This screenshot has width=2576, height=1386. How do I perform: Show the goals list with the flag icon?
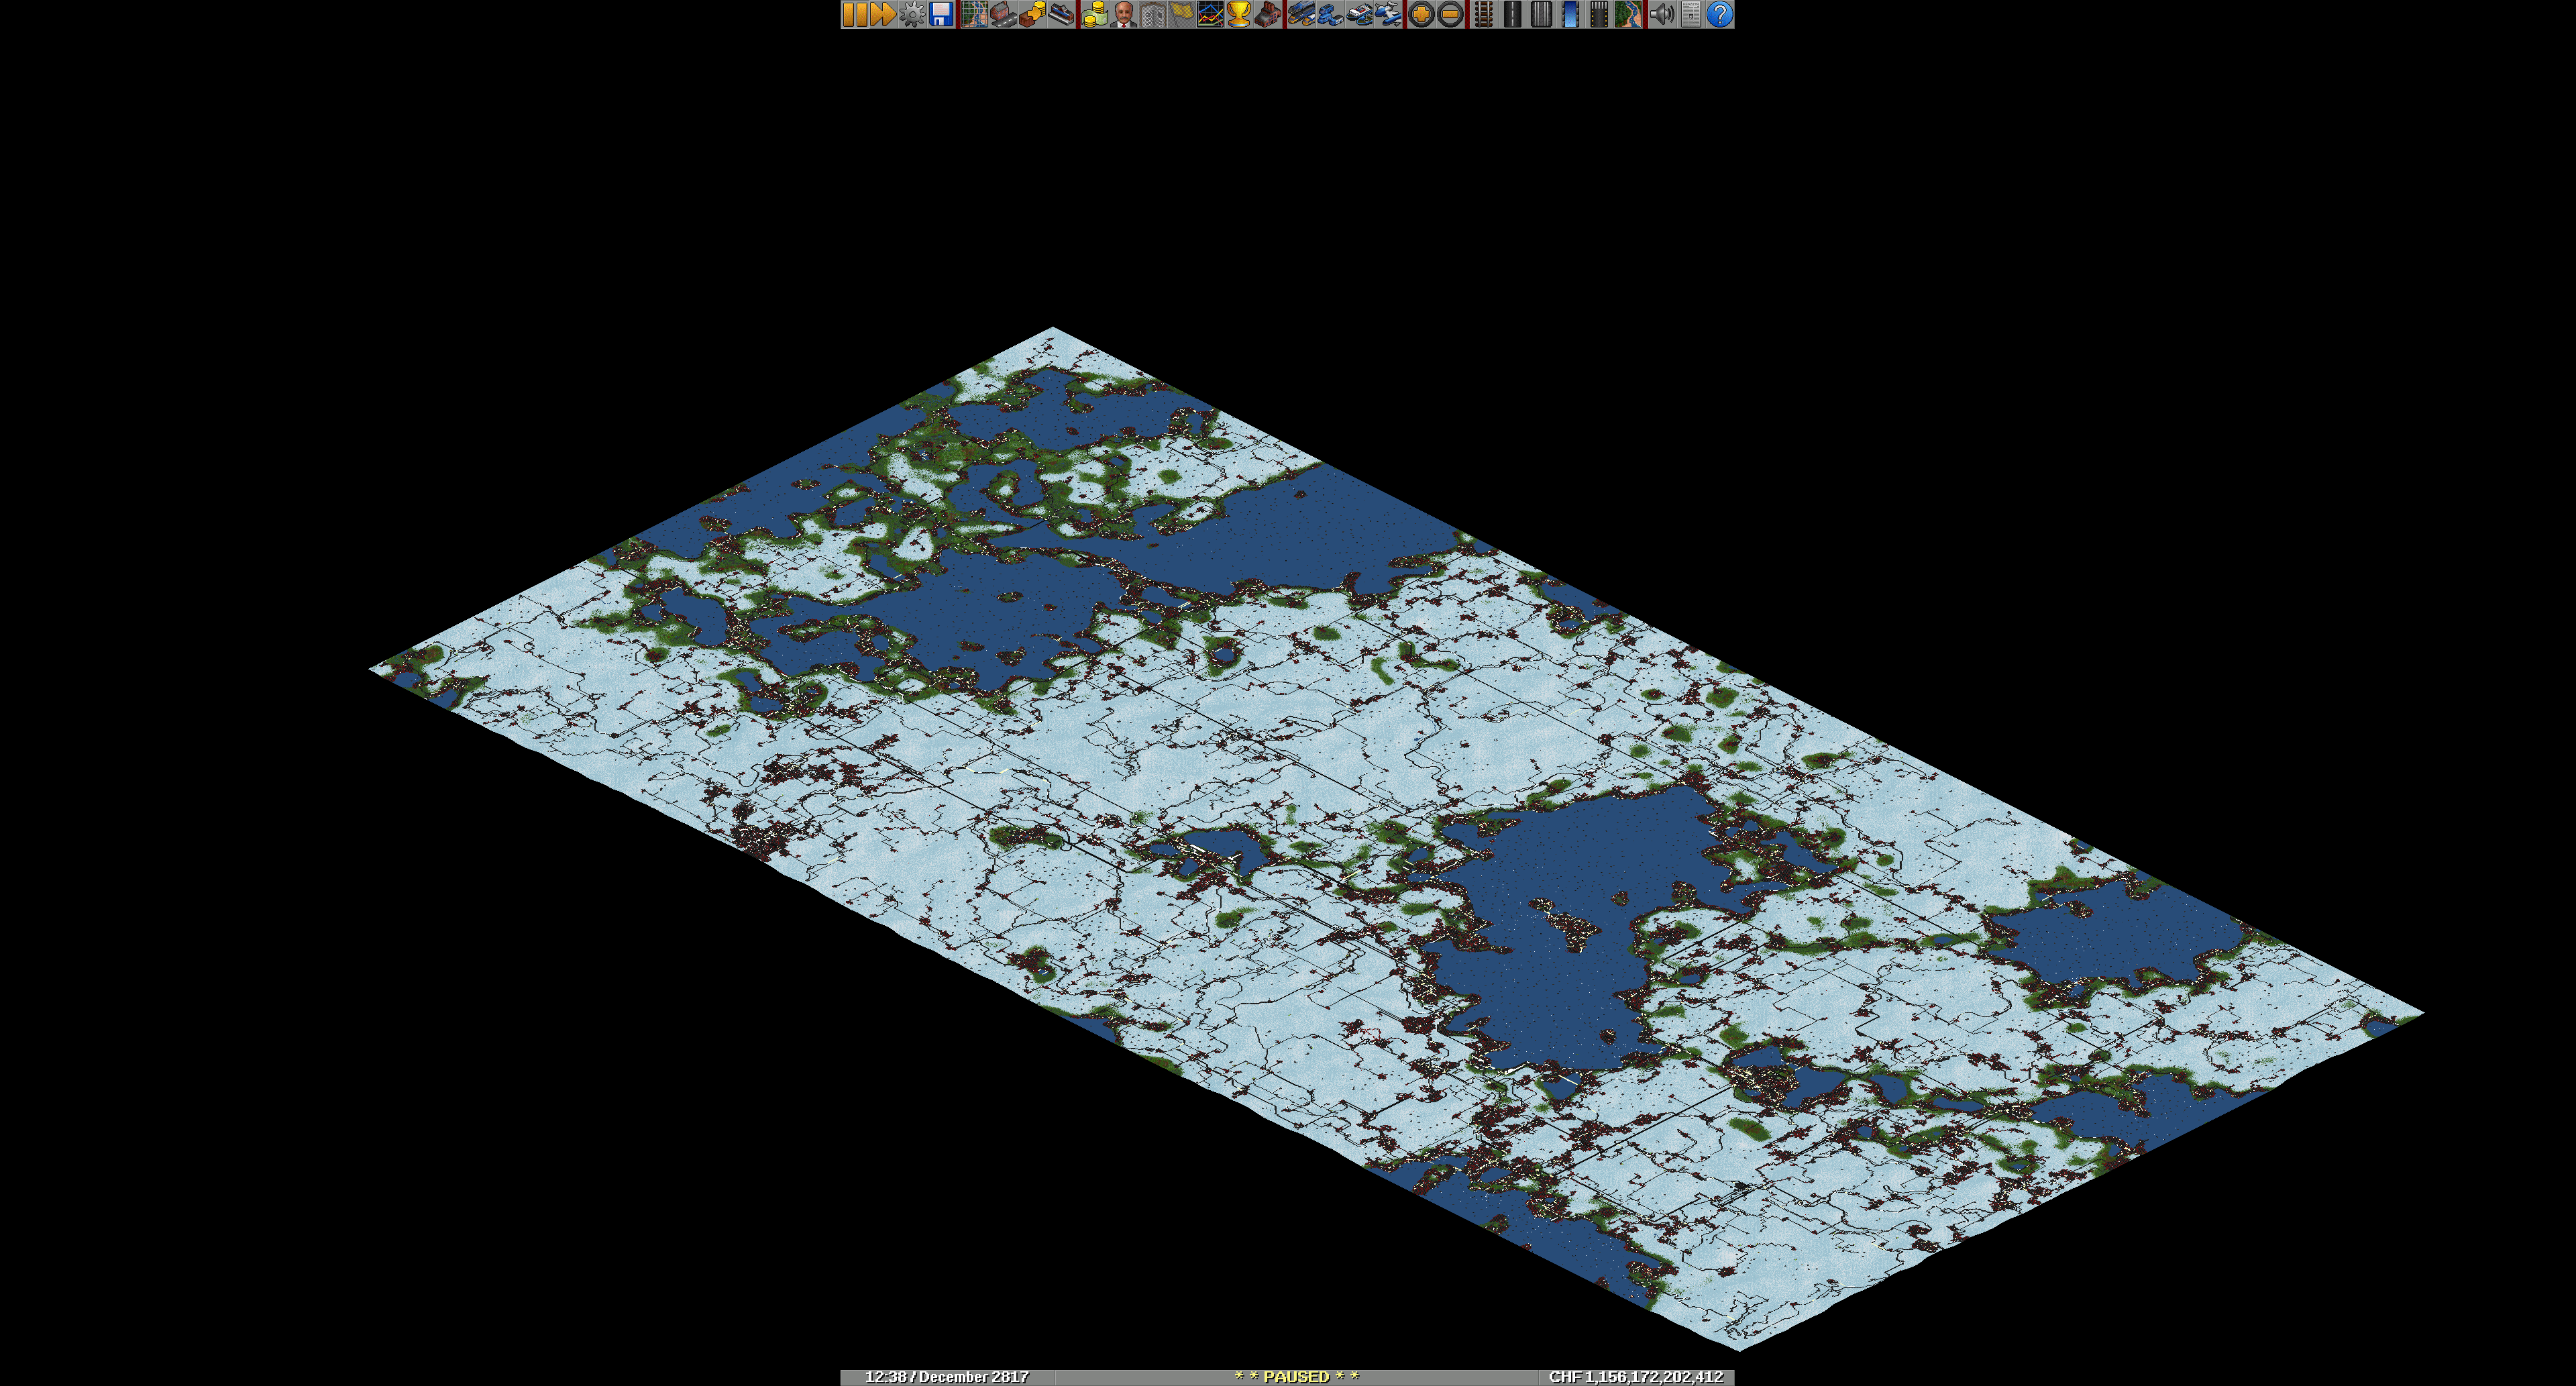coord(1182,14)
